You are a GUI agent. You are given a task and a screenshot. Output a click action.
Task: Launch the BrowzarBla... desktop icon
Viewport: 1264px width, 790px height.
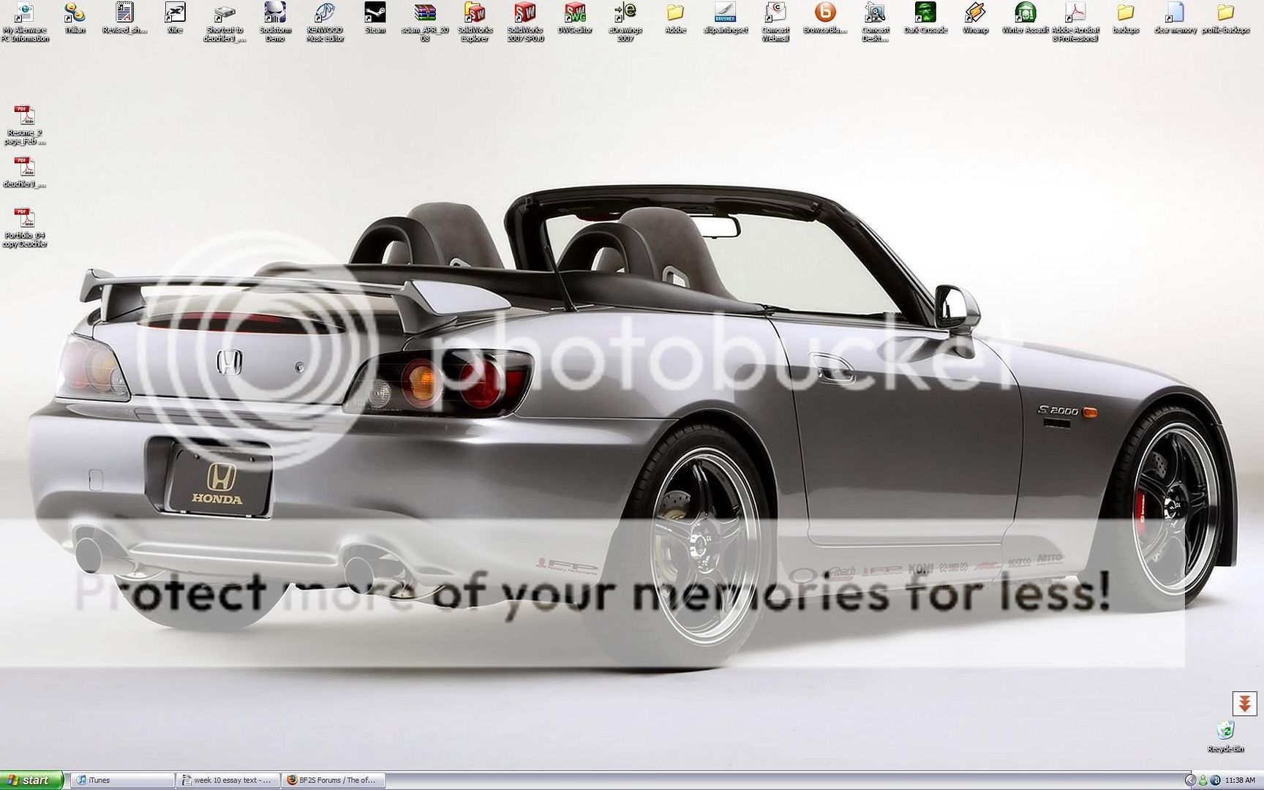click(x=825, y=18)
